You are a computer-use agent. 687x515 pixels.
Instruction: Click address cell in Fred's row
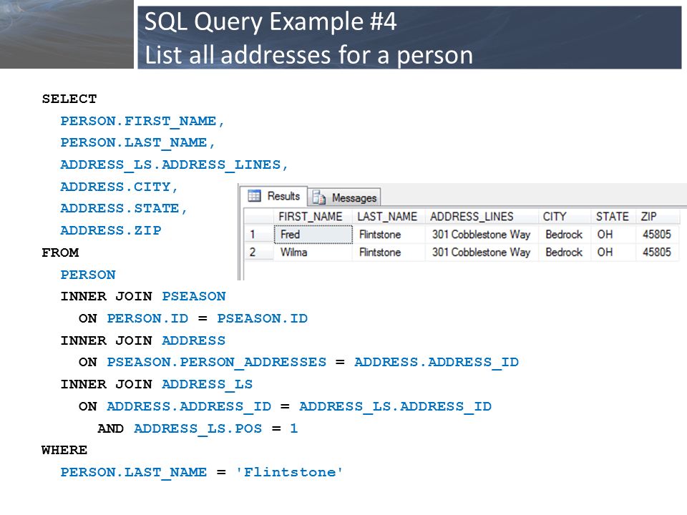(x=482, y=235)
